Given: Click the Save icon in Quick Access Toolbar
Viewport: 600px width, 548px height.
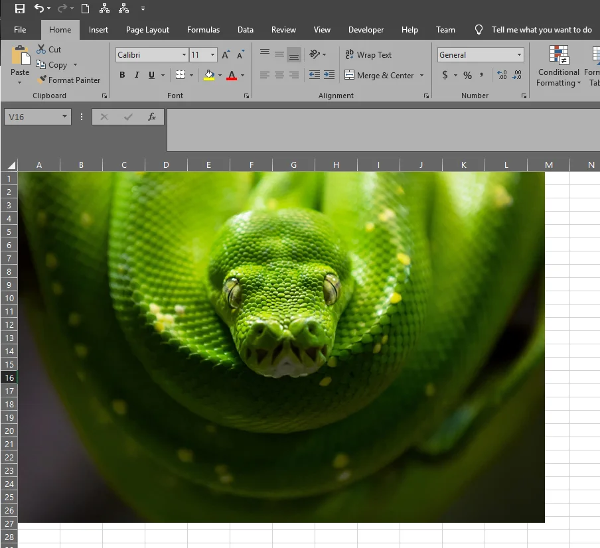Looking at the screenshot, I should (x=19, y=8).
